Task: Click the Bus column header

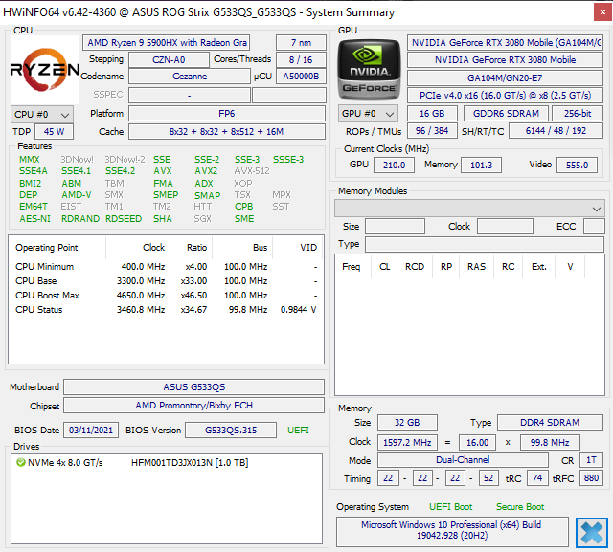Action: pyautogui.click(x=242, y=248)
